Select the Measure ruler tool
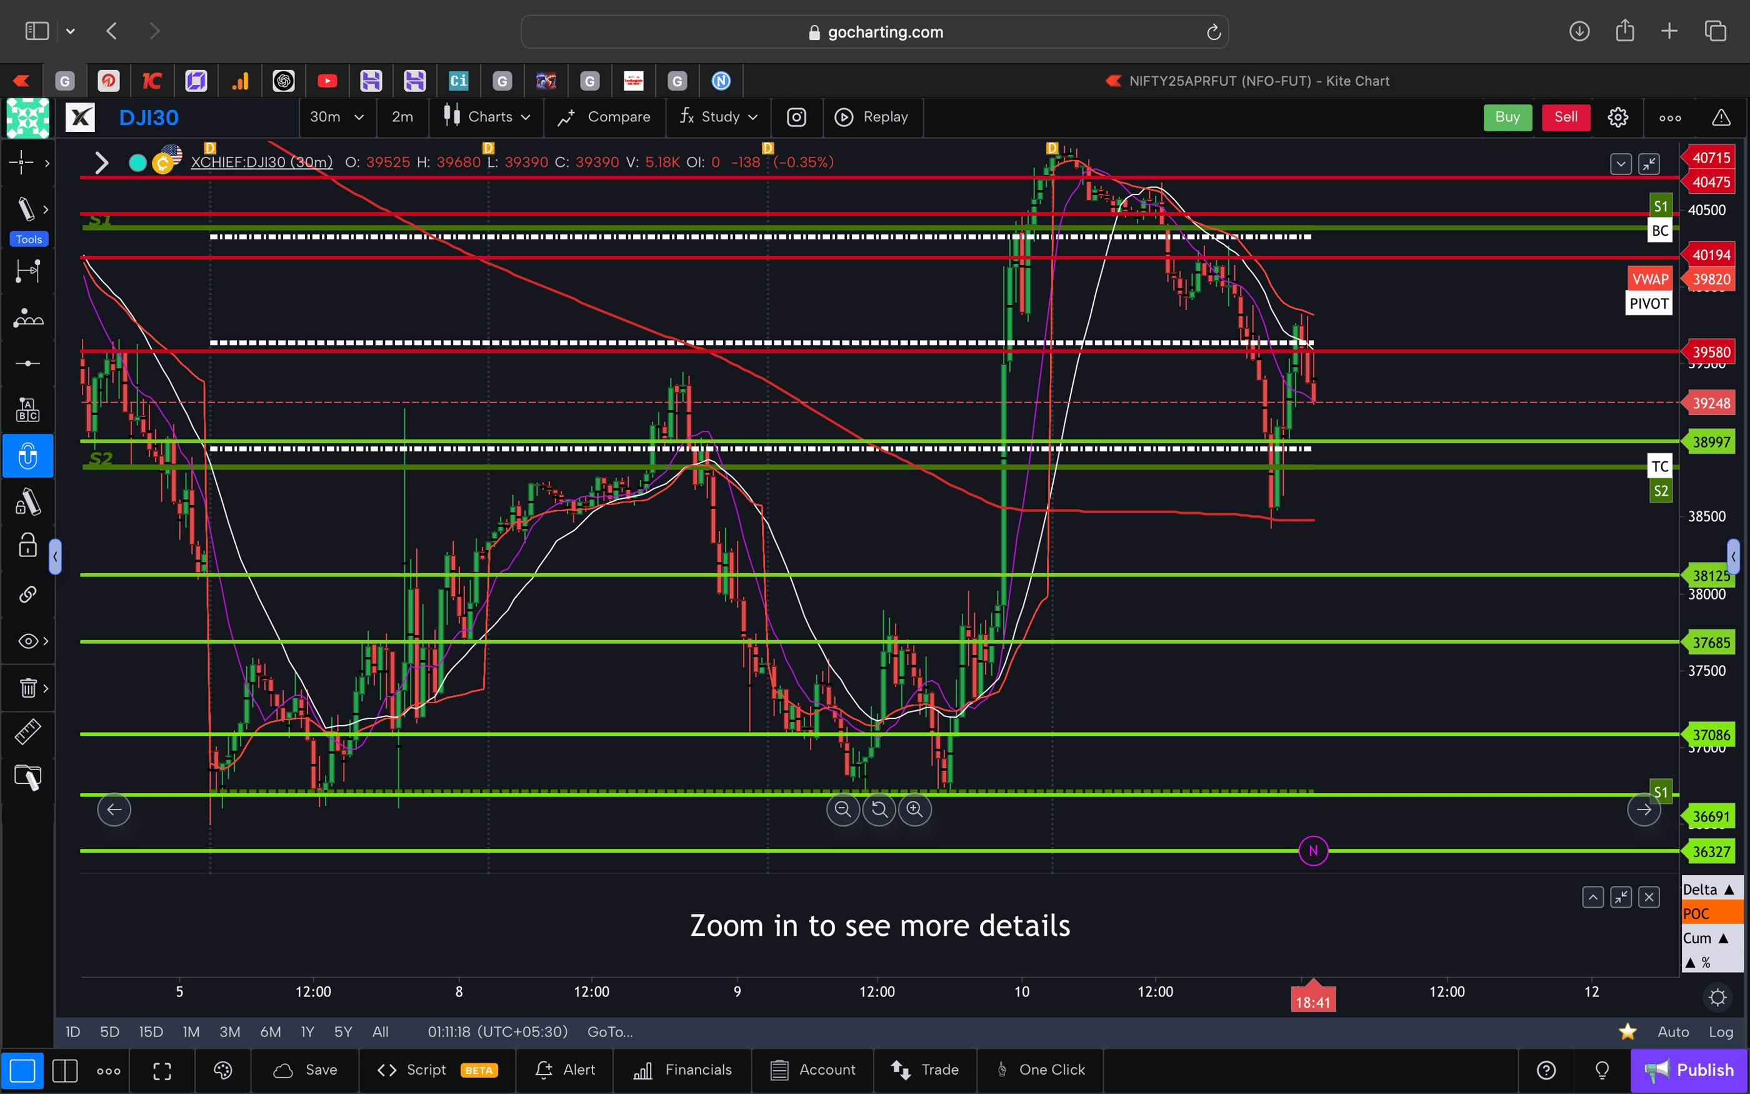The image size is (1750, 1094). coord(27,731)
